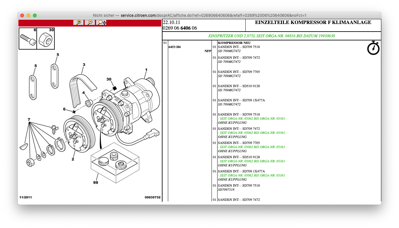Viewport: 399px width, 228px height.
Task: Click the NFP marker text
Action: (208, 51)
